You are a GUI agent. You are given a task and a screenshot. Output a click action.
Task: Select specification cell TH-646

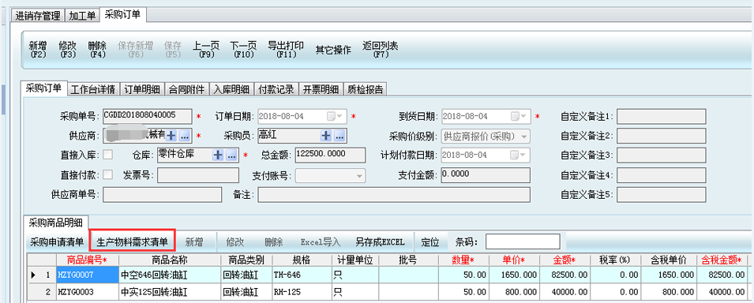[x=302, y=275]
